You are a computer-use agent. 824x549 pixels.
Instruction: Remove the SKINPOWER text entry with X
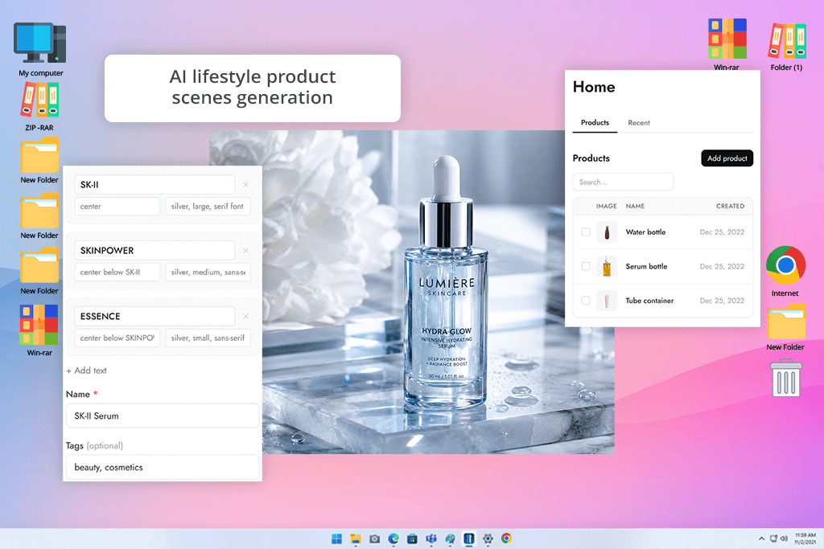pyautogui.click(x=246, y=250)
